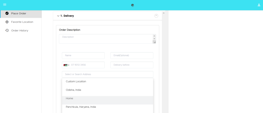Toggle chevron beside 1. Delivery heading

58,16
